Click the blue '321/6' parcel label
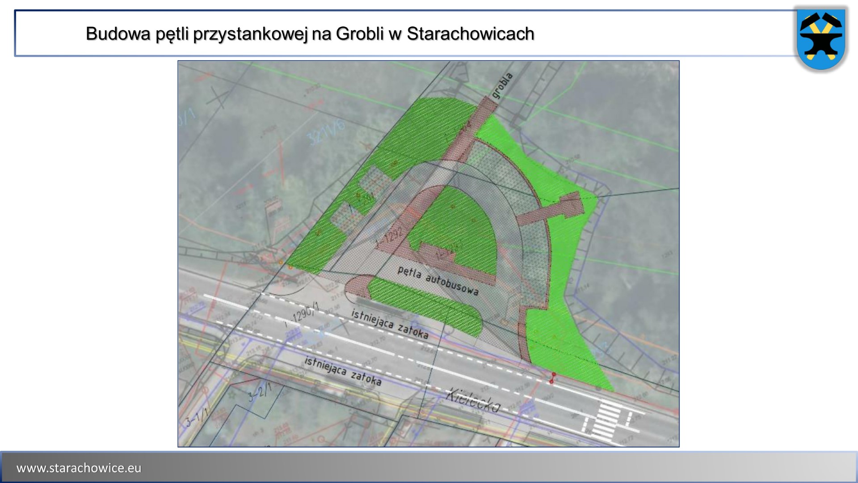The width and height of the screenshot is (858, 483). [x=327, y=131]
